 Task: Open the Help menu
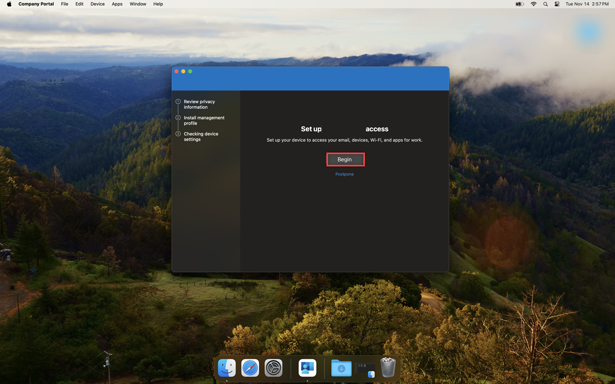[x=158, y=4]
